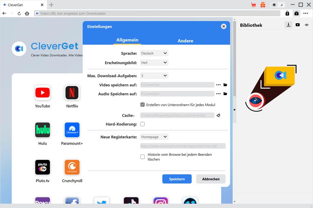Select the Allgemein tab
The width and height of the screenshot is (313, 208).
click(127, 40)
